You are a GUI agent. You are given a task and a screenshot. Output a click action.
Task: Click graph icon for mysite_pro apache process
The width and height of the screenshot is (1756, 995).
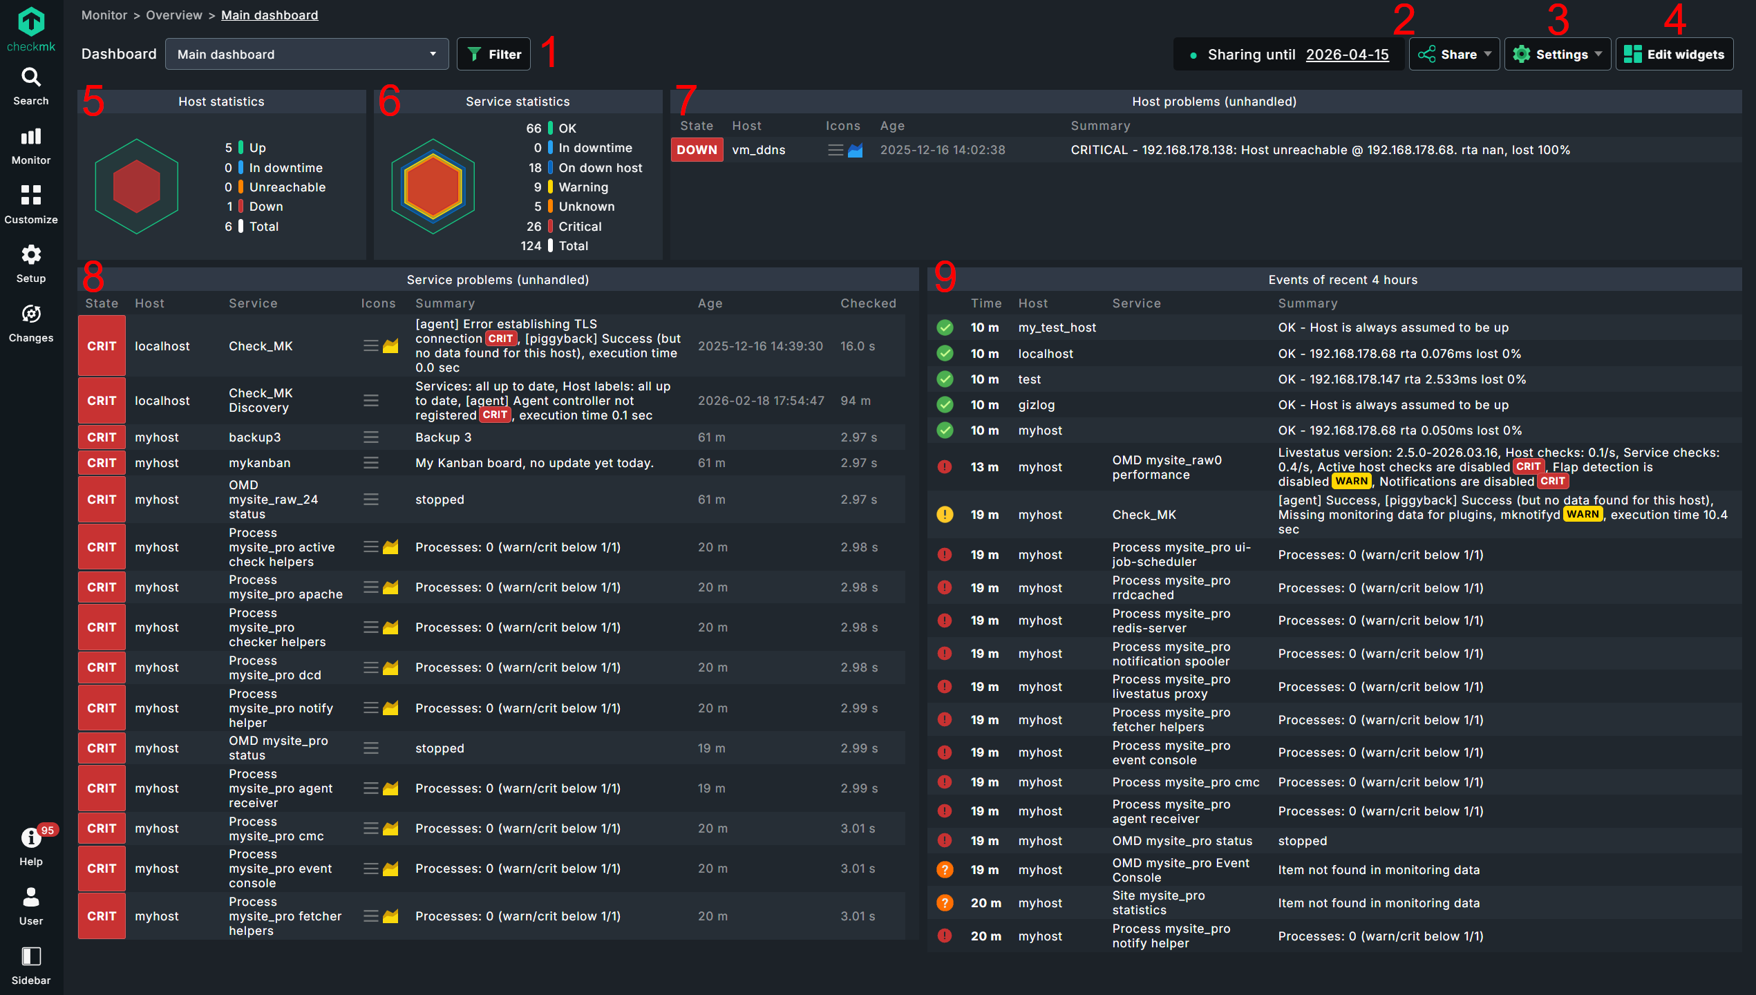tap(390, 587)
